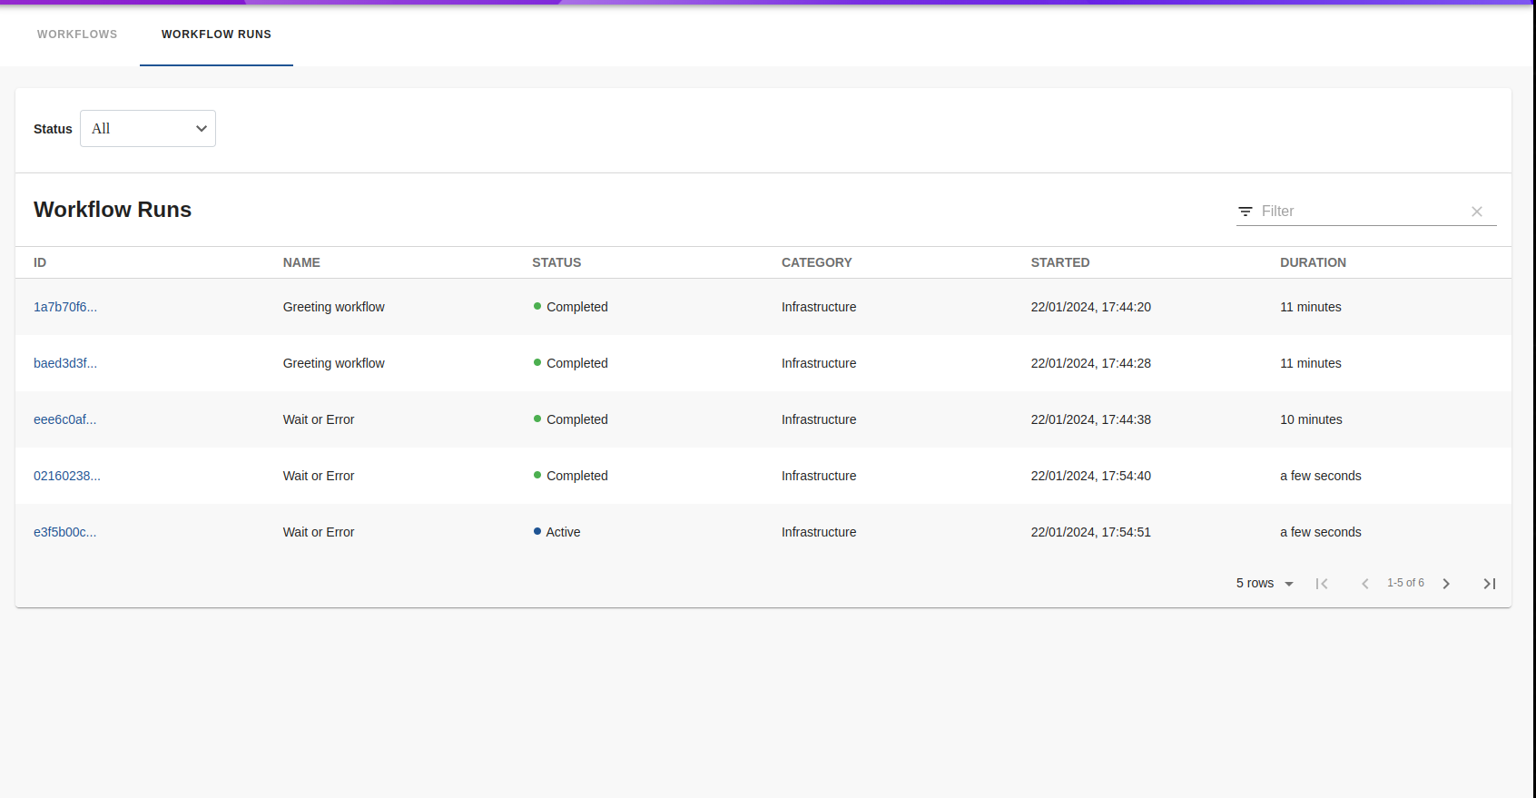
Task: Click the Workflow Runs table heading
Action: [113, 210]
